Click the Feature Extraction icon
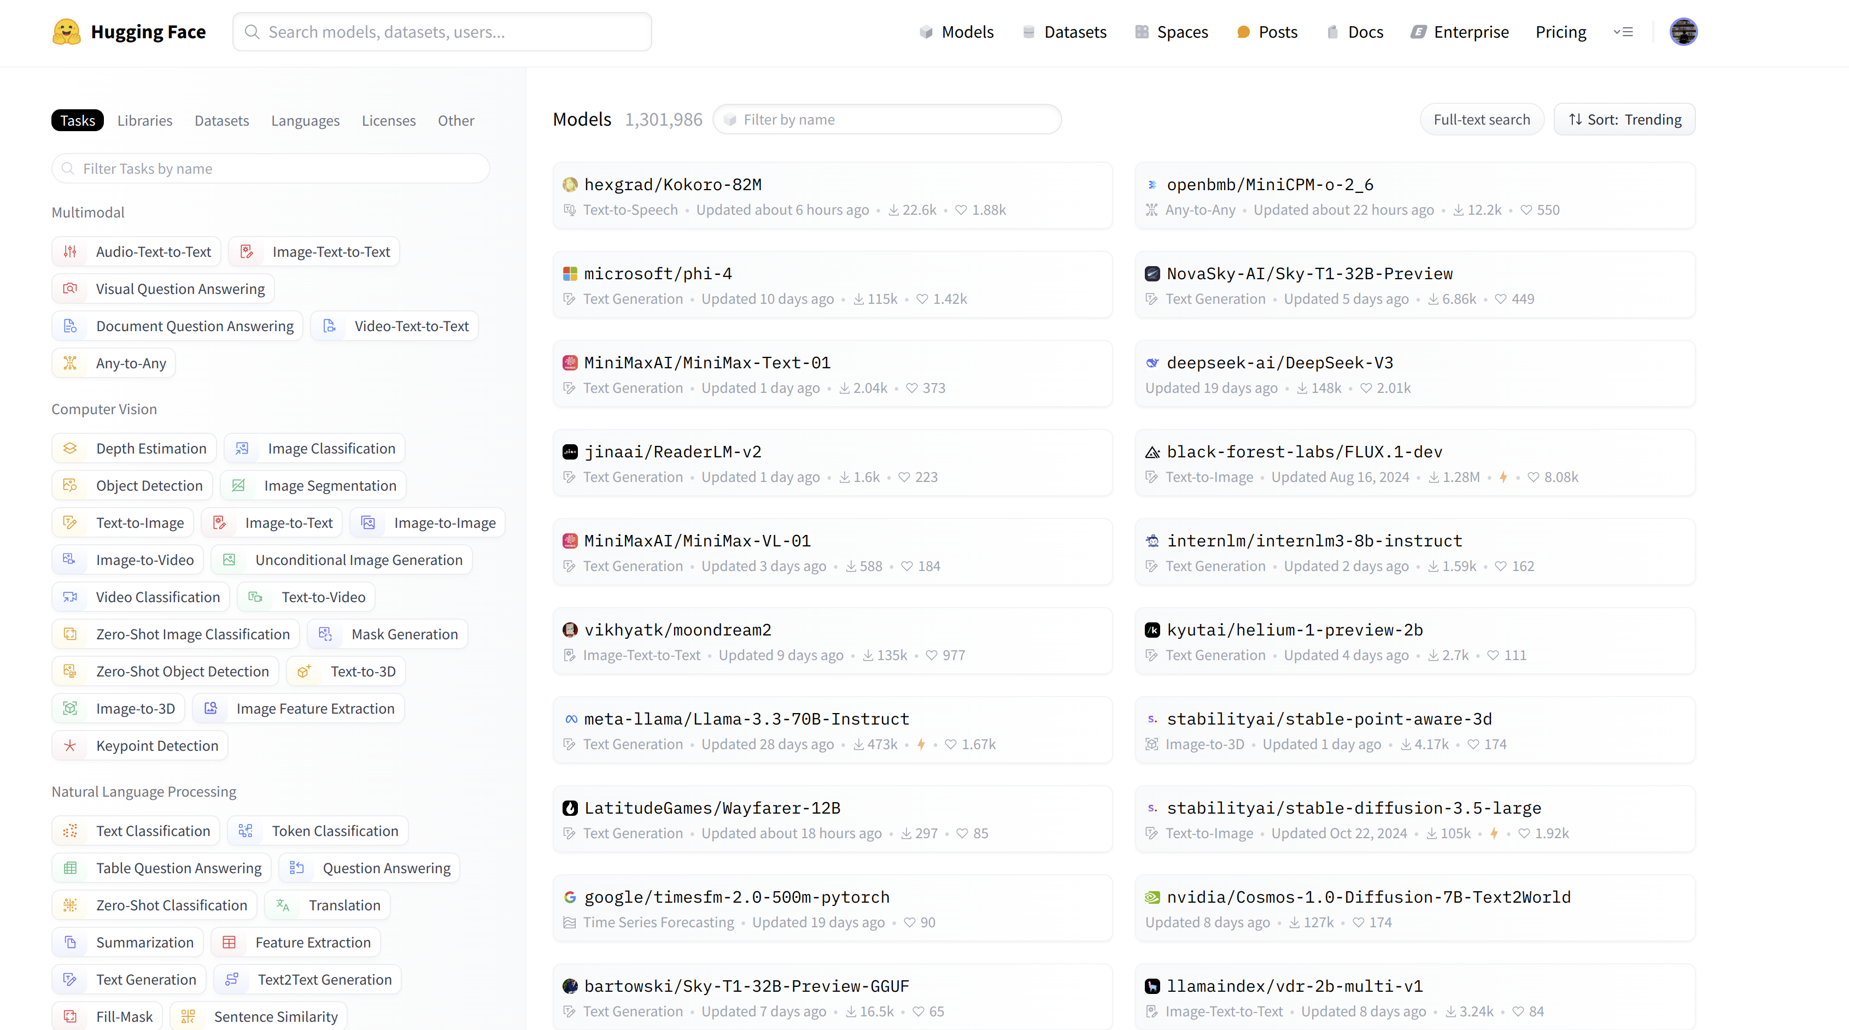The height and width of the screenshot is (1030, 1849). [x=229, y=943]
